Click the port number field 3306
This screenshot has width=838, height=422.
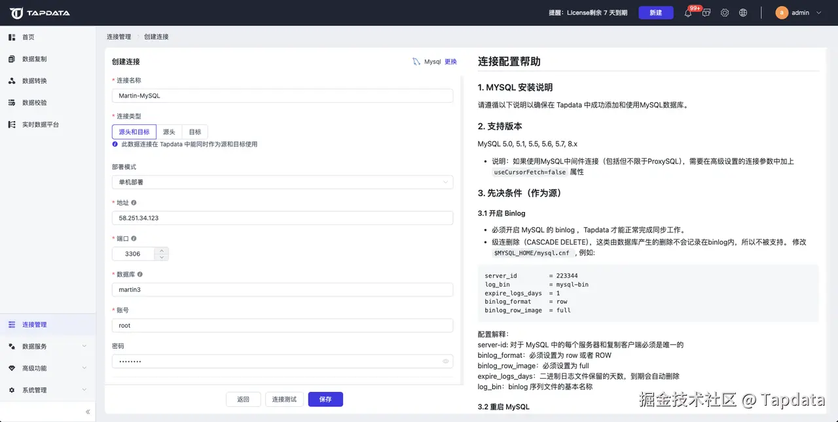pos(134,254)
